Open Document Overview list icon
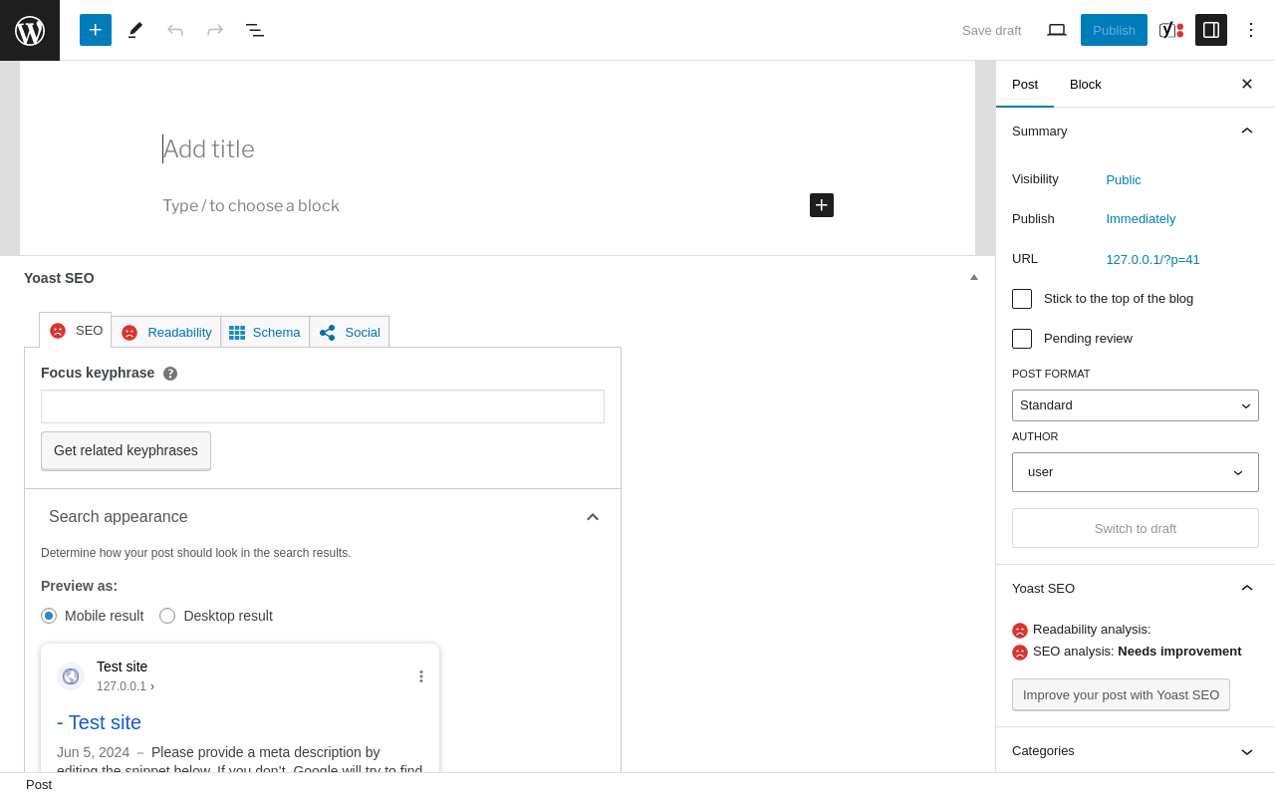The height and width of the screenshot is (797, 1275). tap(255, 30)
